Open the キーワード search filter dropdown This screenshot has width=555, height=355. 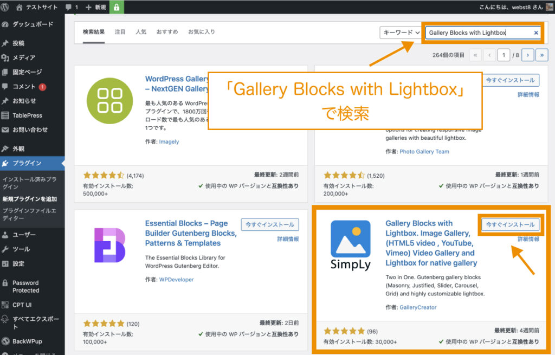[401, 33]
